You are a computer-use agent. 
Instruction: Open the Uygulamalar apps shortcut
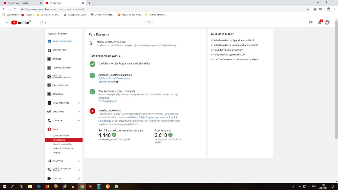point(10,15)
